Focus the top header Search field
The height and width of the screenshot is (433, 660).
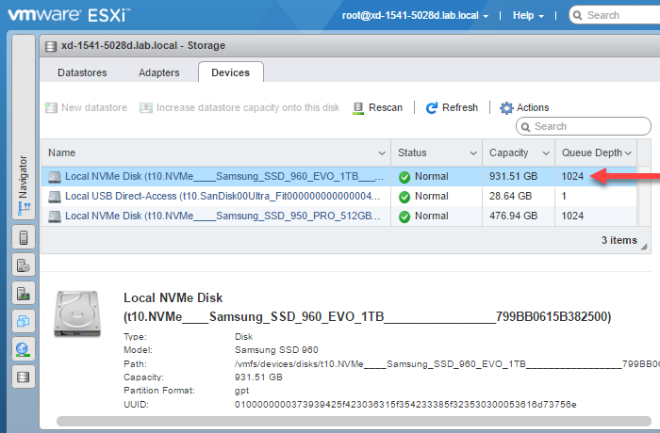pyautogui.click(x=616, y=16)
